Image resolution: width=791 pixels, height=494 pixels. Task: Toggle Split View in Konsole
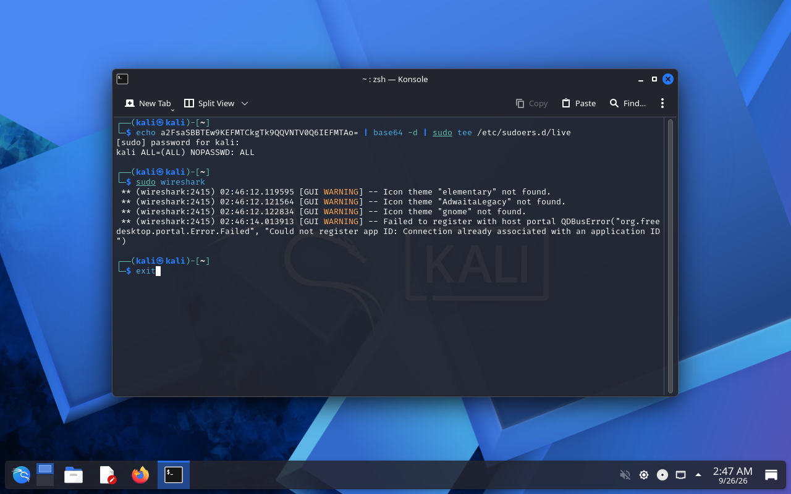209,103
